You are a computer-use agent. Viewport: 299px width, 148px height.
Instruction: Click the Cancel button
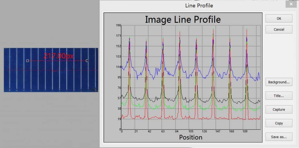coord(279,29)
